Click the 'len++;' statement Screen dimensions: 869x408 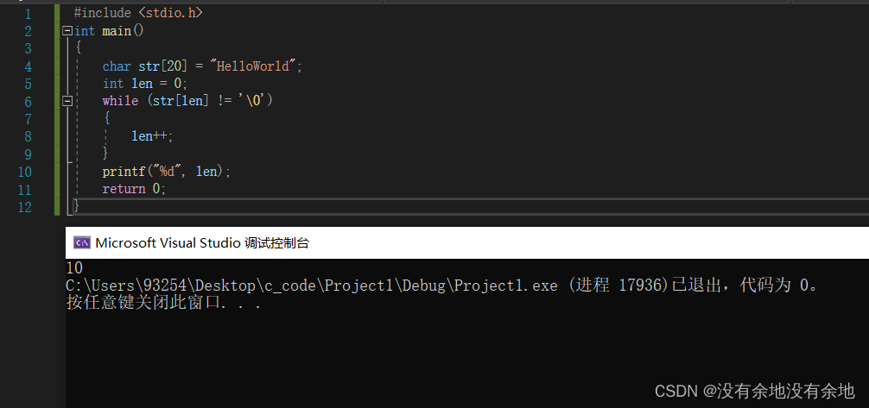[x=152, y=136]
